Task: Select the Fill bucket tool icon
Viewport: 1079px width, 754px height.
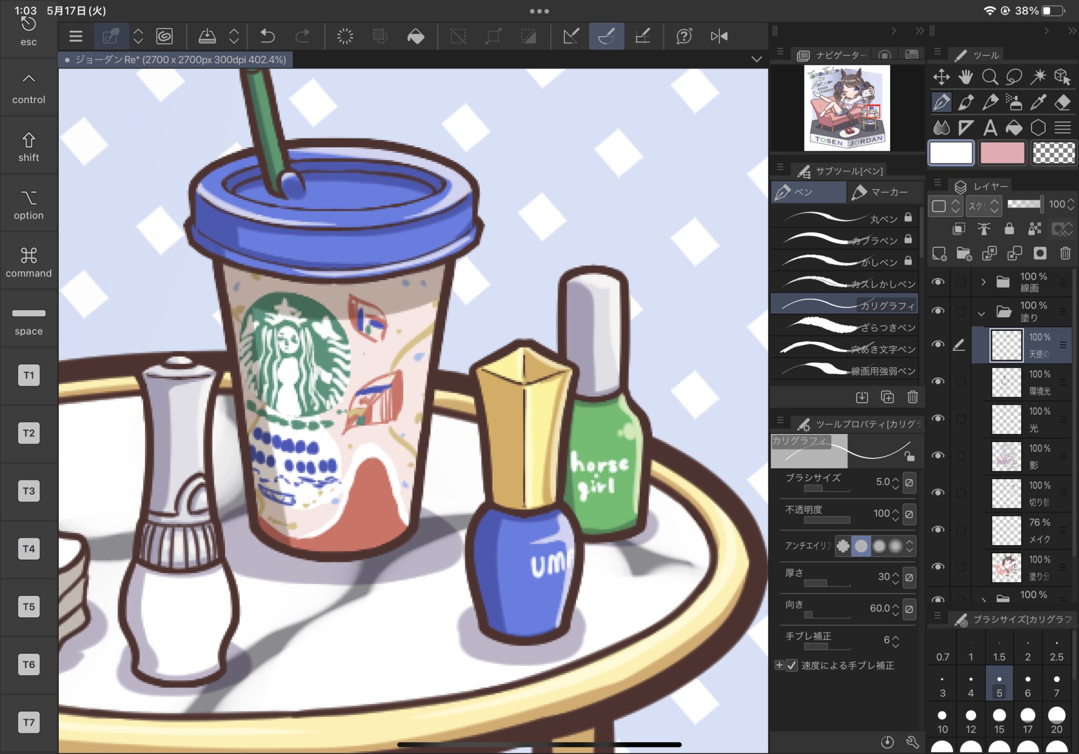Action: (x=1014, y=128)
